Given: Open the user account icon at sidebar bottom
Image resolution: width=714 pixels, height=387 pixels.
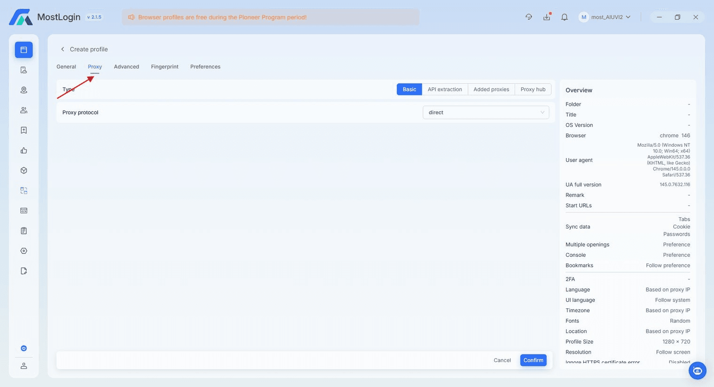Looking at the screenshot, I should tap(23, 366).
